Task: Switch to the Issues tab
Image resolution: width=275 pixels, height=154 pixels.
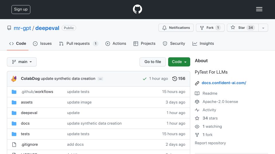Action: pyautogui.click(x=42, y=43)
